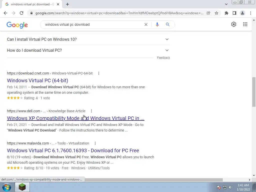Click the vertical scrollbar down arrow

[254, 176]
